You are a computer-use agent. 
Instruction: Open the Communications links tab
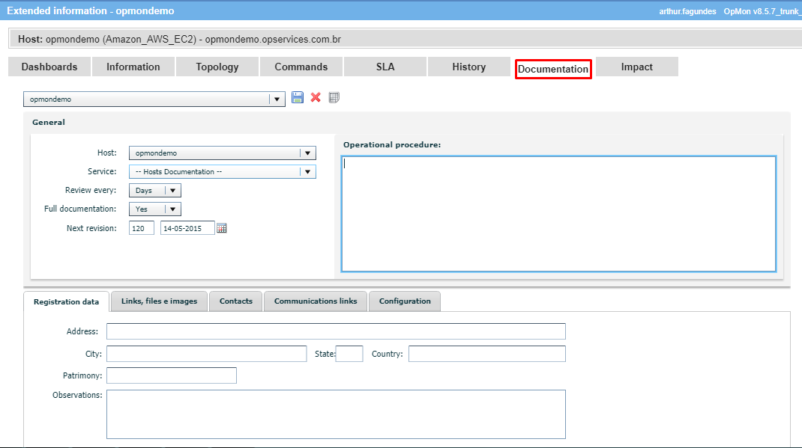pos(316,301)
